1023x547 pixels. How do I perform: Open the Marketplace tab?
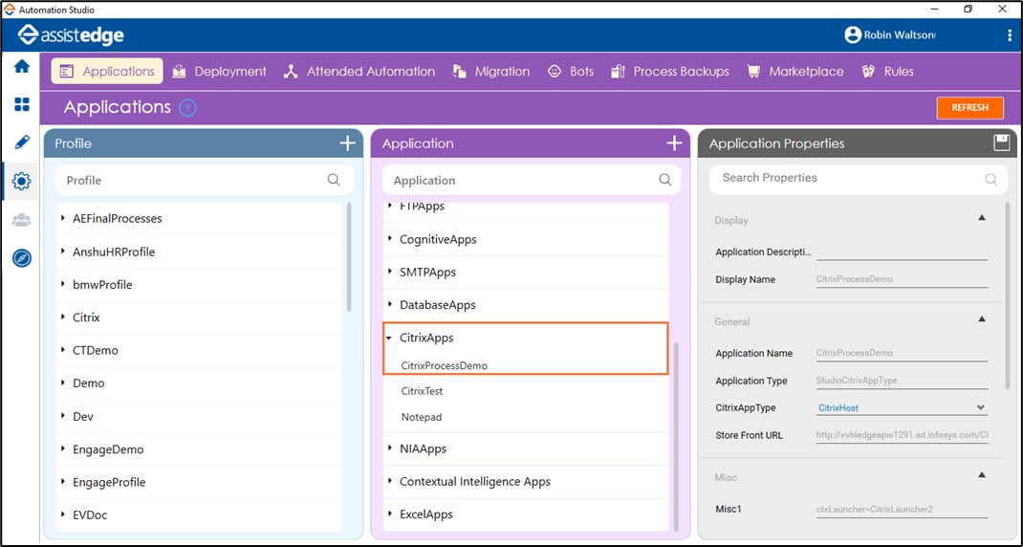[795, 72]
